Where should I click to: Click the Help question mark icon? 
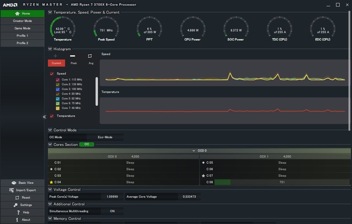18,212
